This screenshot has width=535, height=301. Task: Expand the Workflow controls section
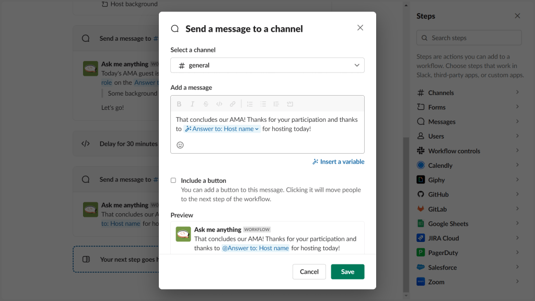(469, 150)
